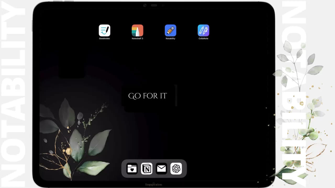
Task: Open the heart folder icon in dock
Action: coord(132,169)
